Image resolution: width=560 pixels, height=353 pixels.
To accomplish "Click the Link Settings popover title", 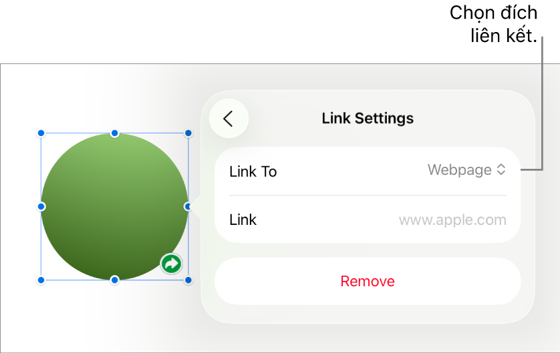I will pos(368,118).
